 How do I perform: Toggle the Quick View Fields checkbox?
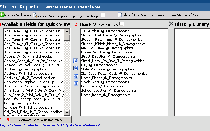121,24
